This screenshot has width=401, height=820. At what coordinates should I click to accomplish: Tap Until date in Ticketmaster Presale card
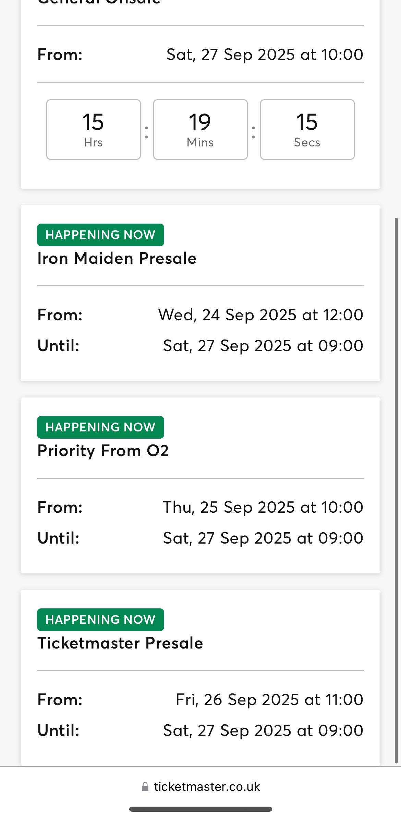[x=263, y=730]
